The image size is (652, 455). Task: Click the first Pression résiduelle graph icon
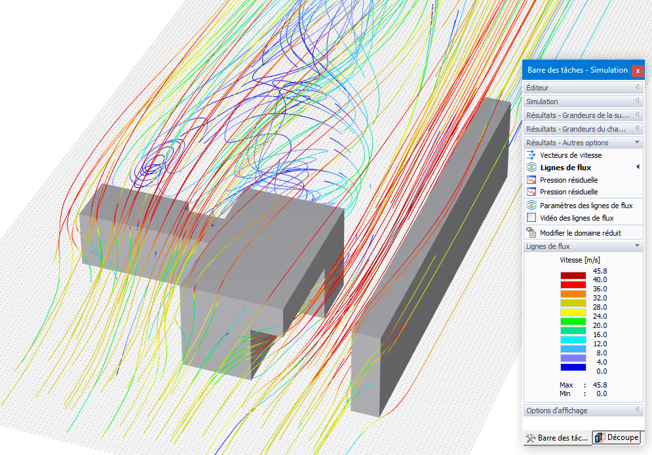coord(531,180)
